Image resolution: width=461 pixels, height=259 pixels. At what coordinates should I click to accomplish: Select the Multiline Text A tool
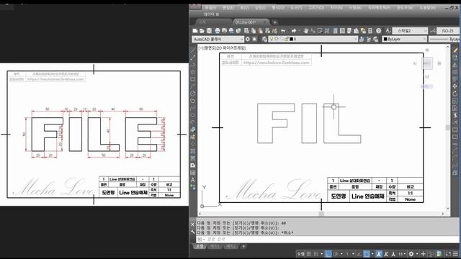pos(193,180)
